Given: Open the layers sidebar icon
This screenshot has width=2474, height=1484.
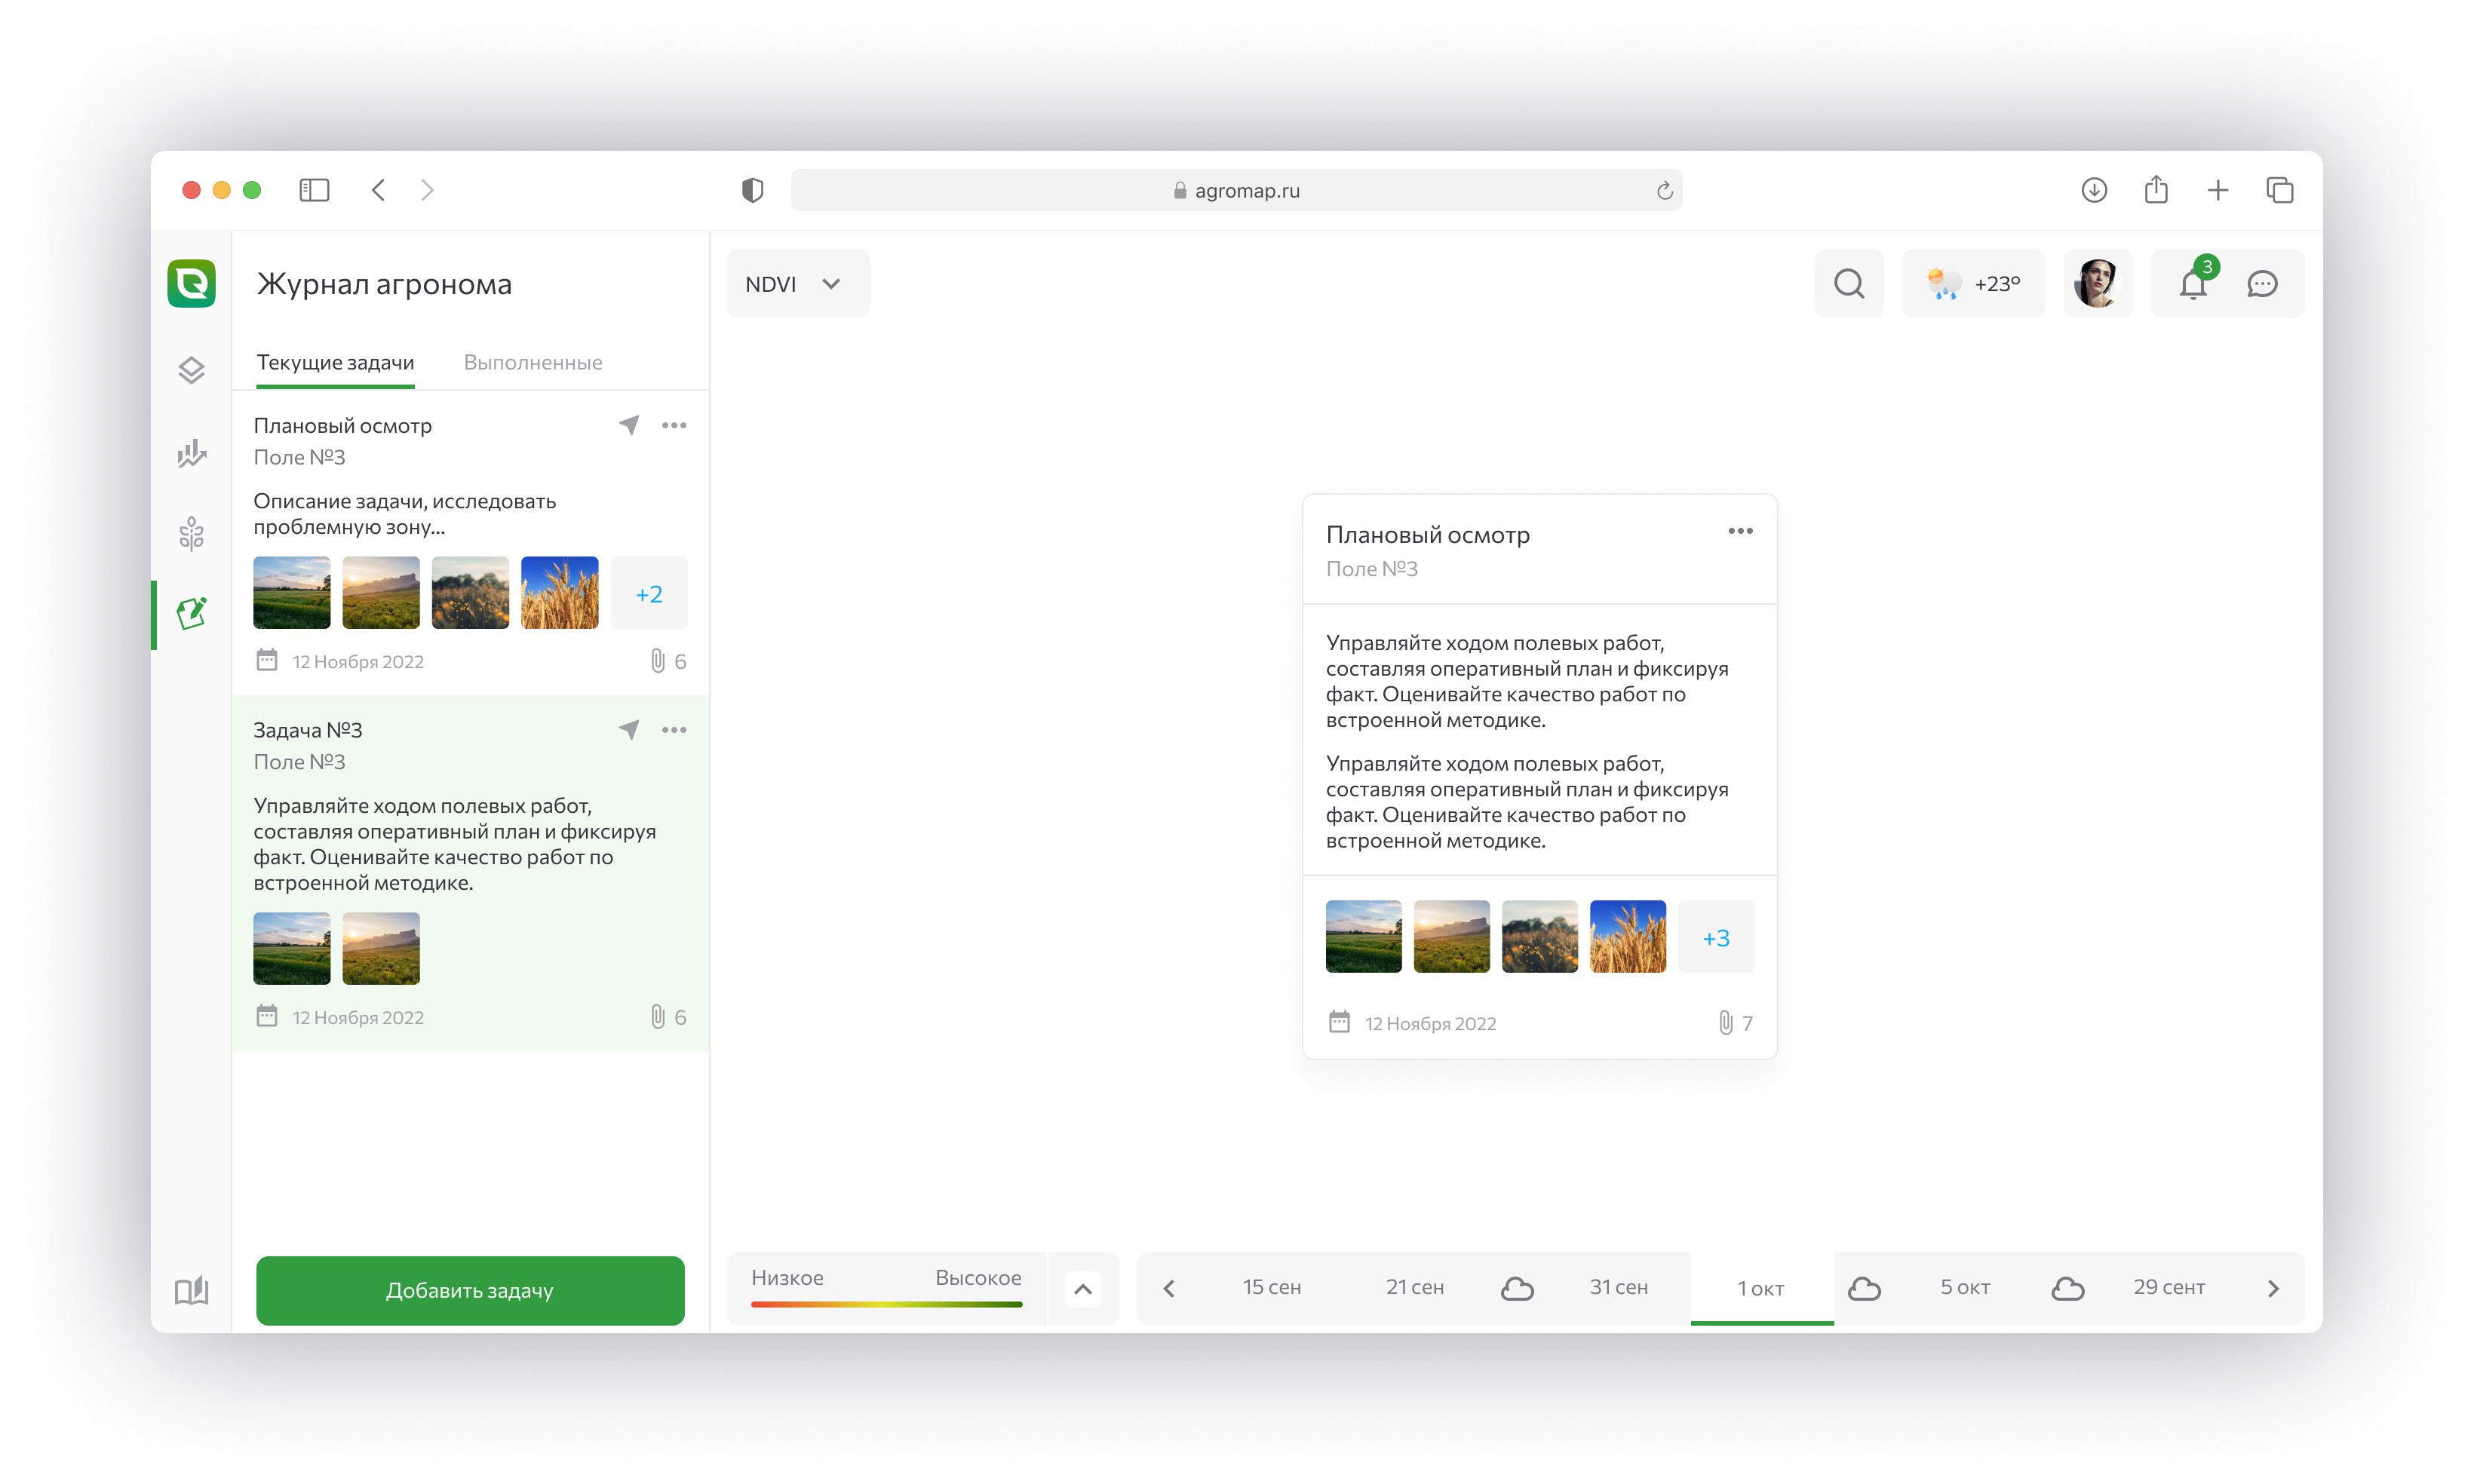Looking at the screenshot, I should click(x=191, y=370).
